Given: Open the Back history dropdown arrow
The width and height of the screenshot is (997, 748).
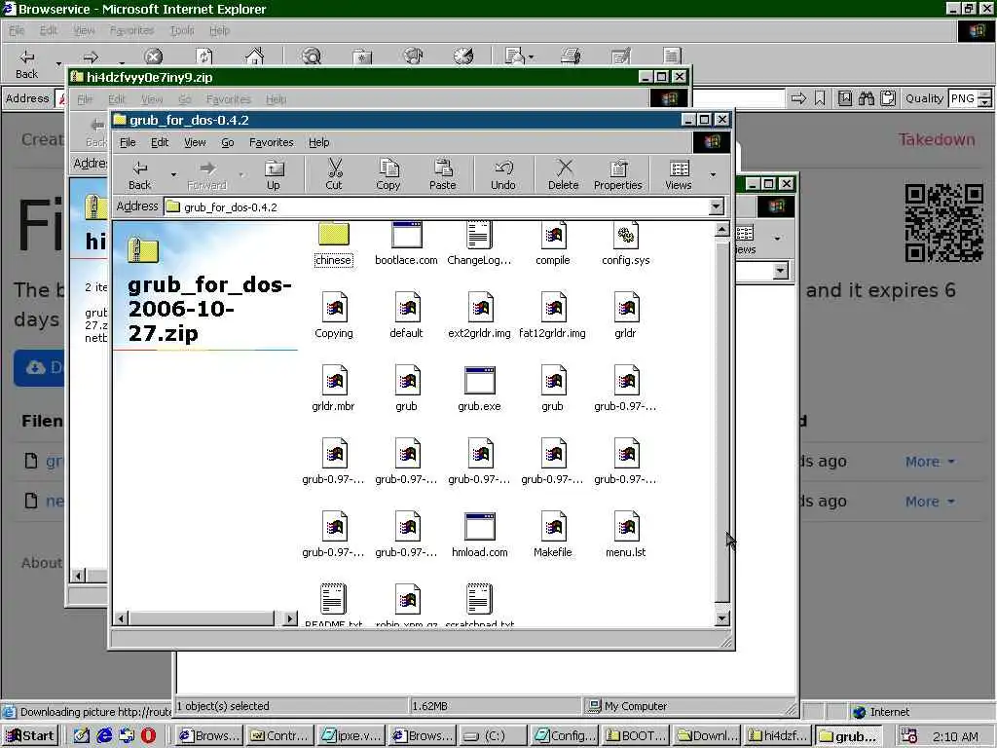Looking at the screenshot, I should [x=173, y=174].
